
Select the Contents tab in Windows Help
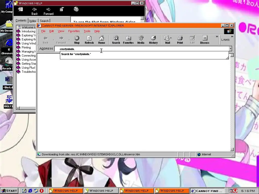pos(21,20)
